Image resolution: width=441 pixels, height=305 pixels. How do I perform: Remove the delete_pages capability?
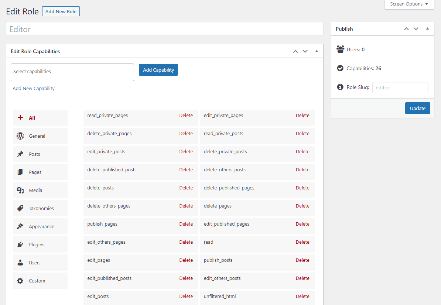(x=302, y=206)
